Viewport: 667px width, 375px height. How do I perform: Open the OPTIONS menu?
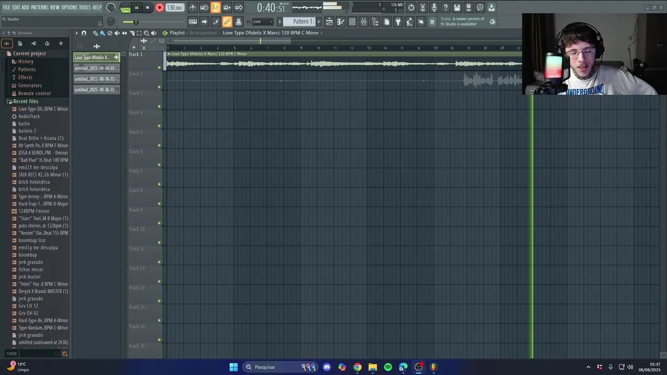[69, 7]
